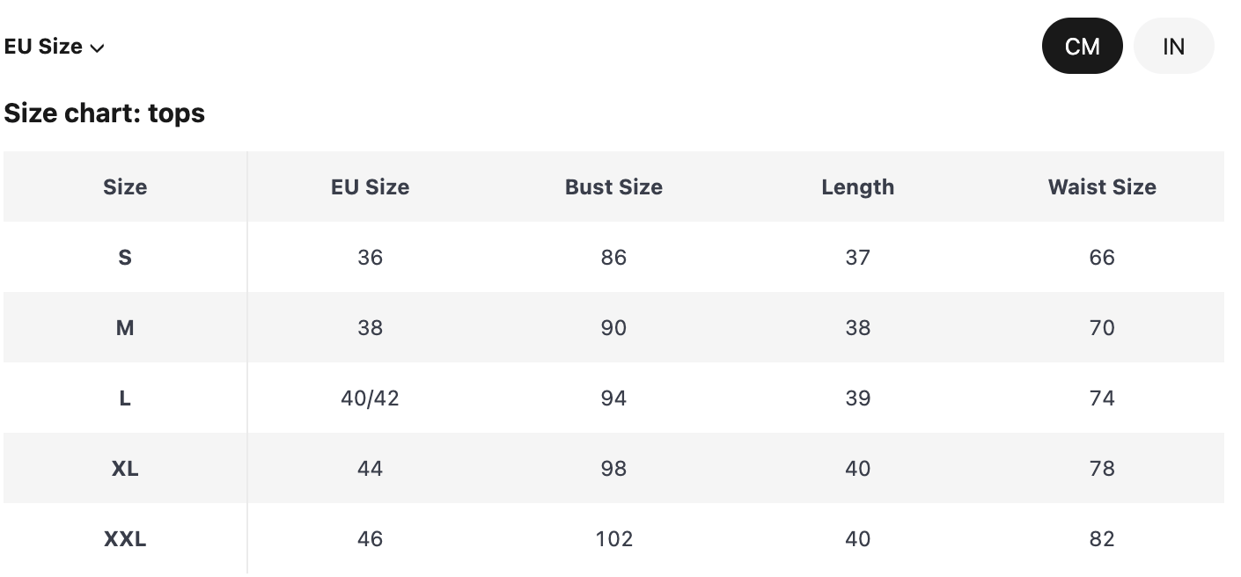Click the EU Size column header
Viewport: 1241px width, 577px height.
point(370,187)
